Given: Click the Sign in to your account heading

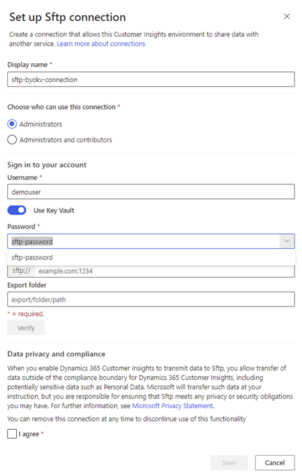Looking at the screenshot, I should click(x=47, y=165).
